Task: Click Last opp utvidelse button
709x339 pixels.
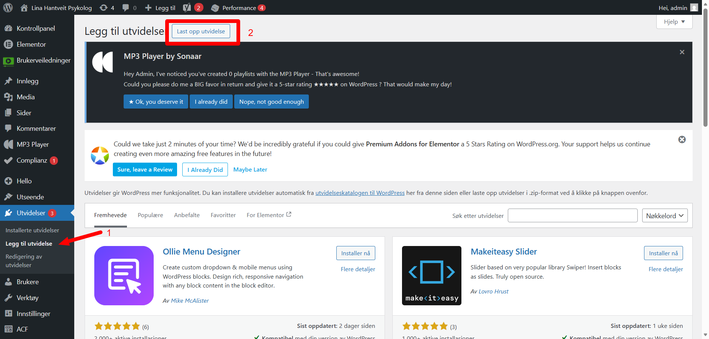Action: [201, 31]
